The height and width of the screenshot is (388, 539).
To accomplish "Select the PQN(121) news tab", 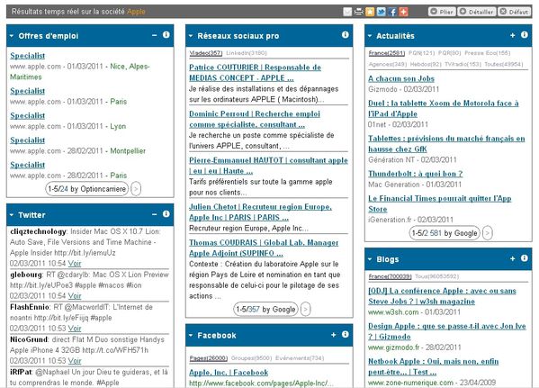I will (421, 53).
